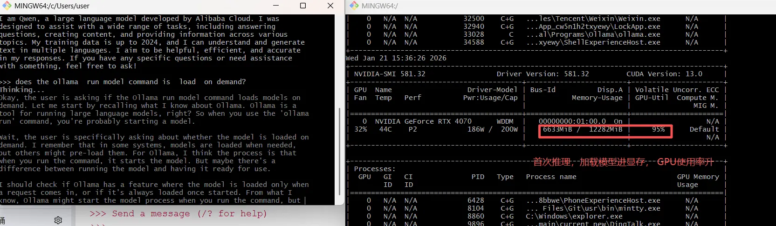
Task: Click the 'Driver Version: 581.32' text
Action: click(543, 74)
